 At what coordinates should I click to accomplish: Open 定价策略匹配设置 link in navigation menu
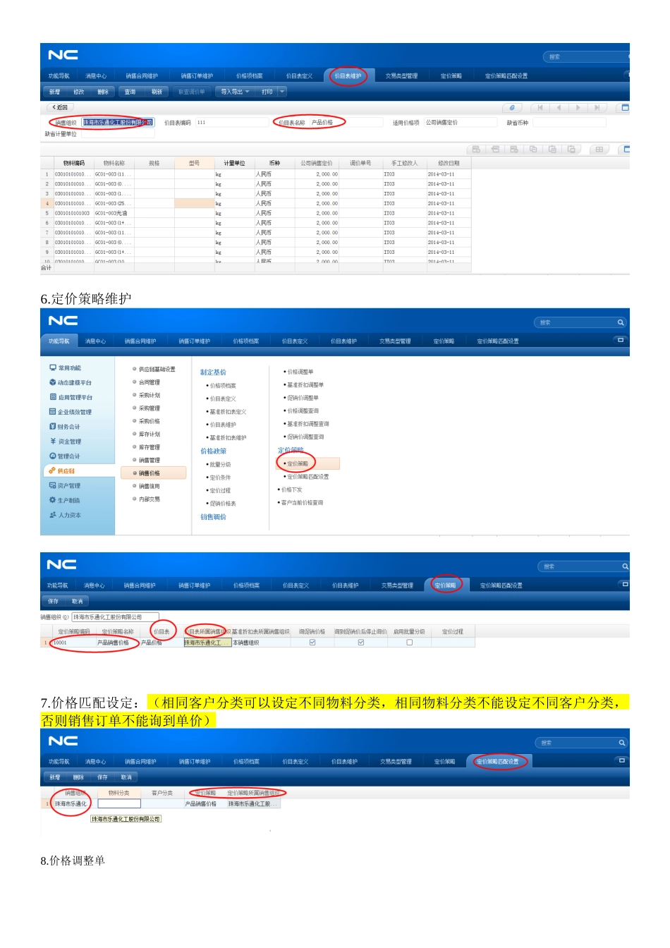point(307,477)
